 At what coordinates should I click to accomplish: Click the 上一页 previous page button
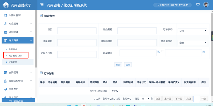click(x=168, y=99)
